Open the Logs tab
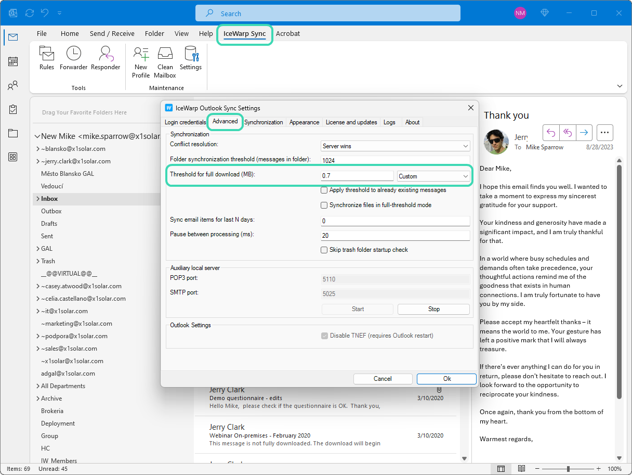 click(389, 122)
